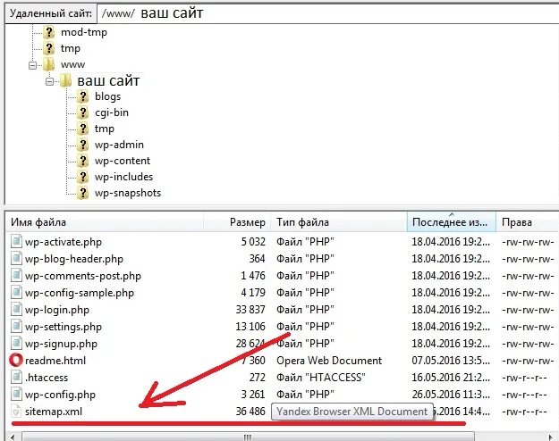
Task: Click the mod-tmp folder icon
Action: point(49,32)
